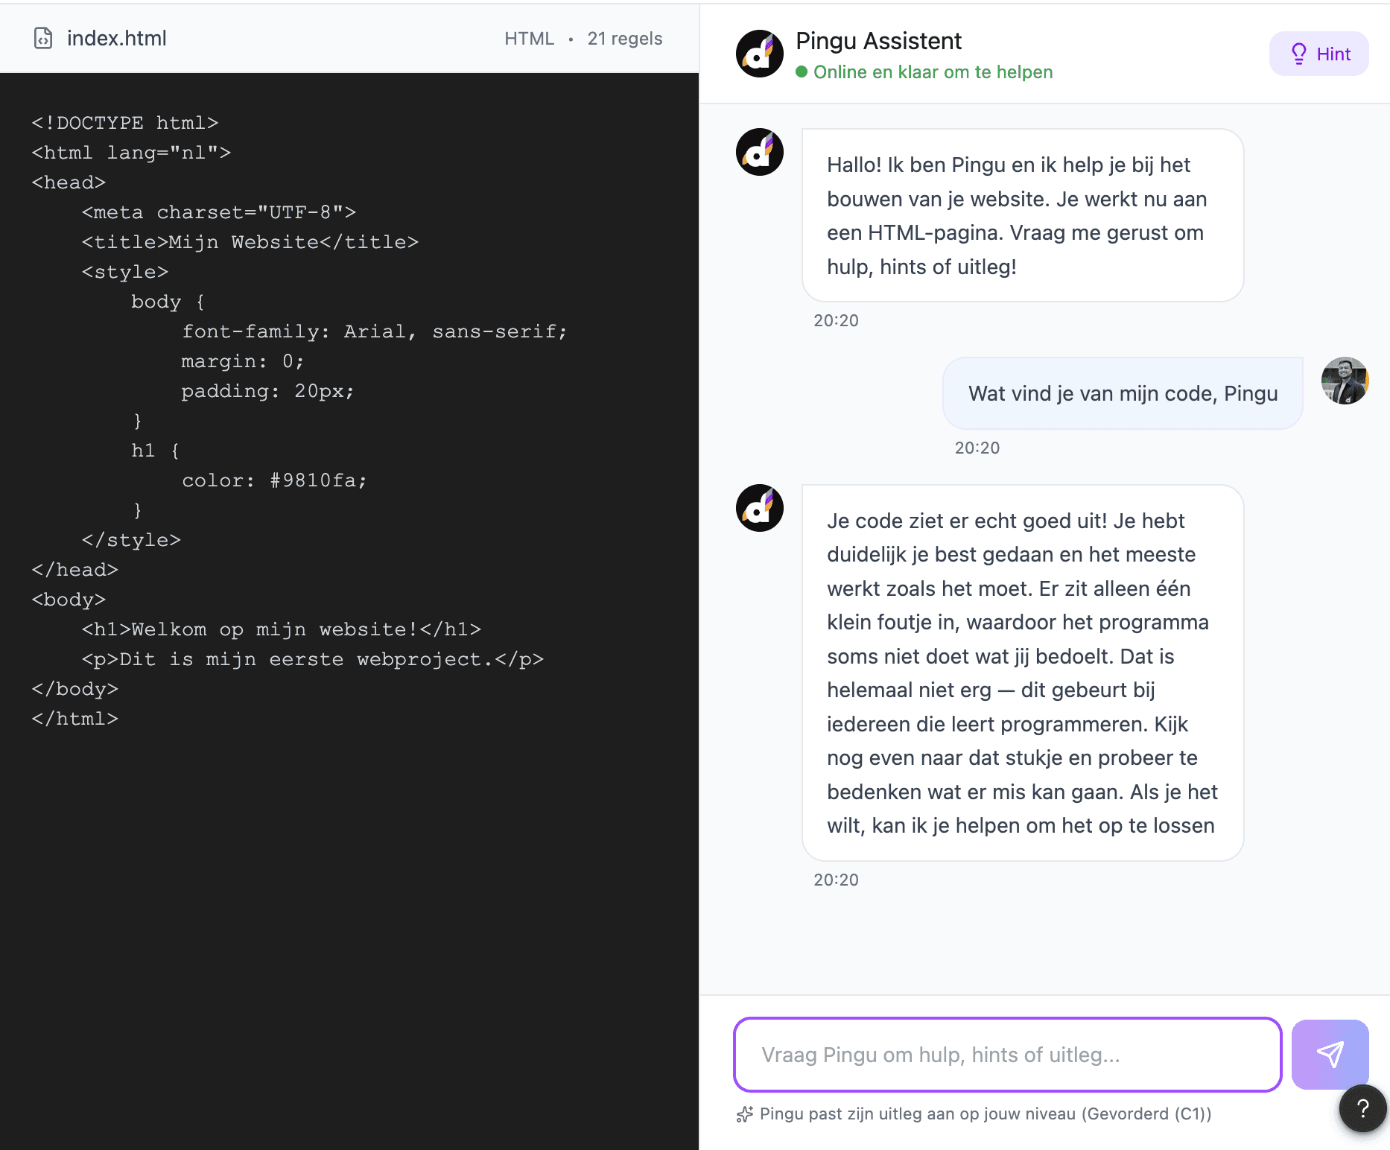Click the sparkle icon before the niveau text
The image size is (1390, 1150).
(744, 1114)
